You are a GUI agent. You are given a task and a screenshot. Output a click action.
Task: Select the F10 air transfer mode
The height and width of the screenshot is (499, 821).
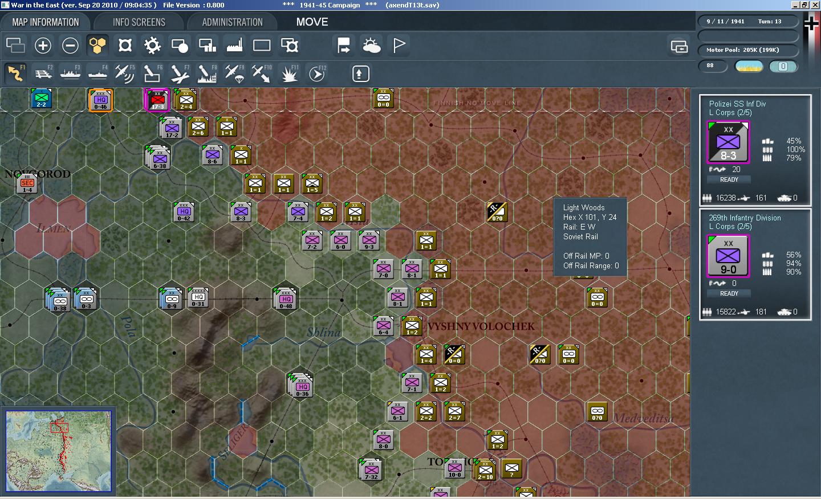[262, 73]
